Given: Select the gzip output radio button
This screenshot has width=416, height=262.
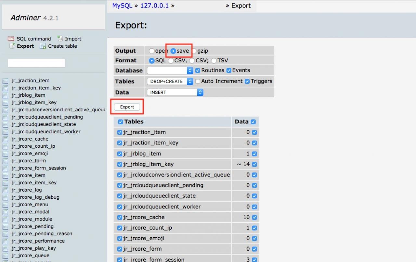Looking at the screenshot, I should [194, 51].
